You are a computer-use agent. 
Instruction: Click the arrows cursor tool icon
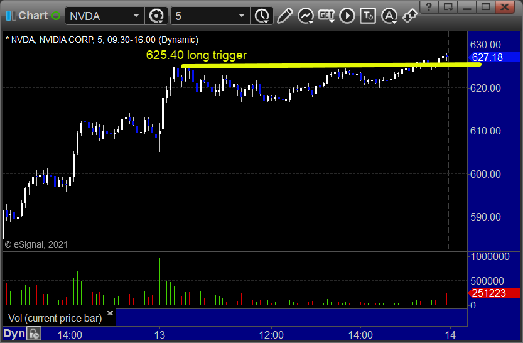pos(410,16)
